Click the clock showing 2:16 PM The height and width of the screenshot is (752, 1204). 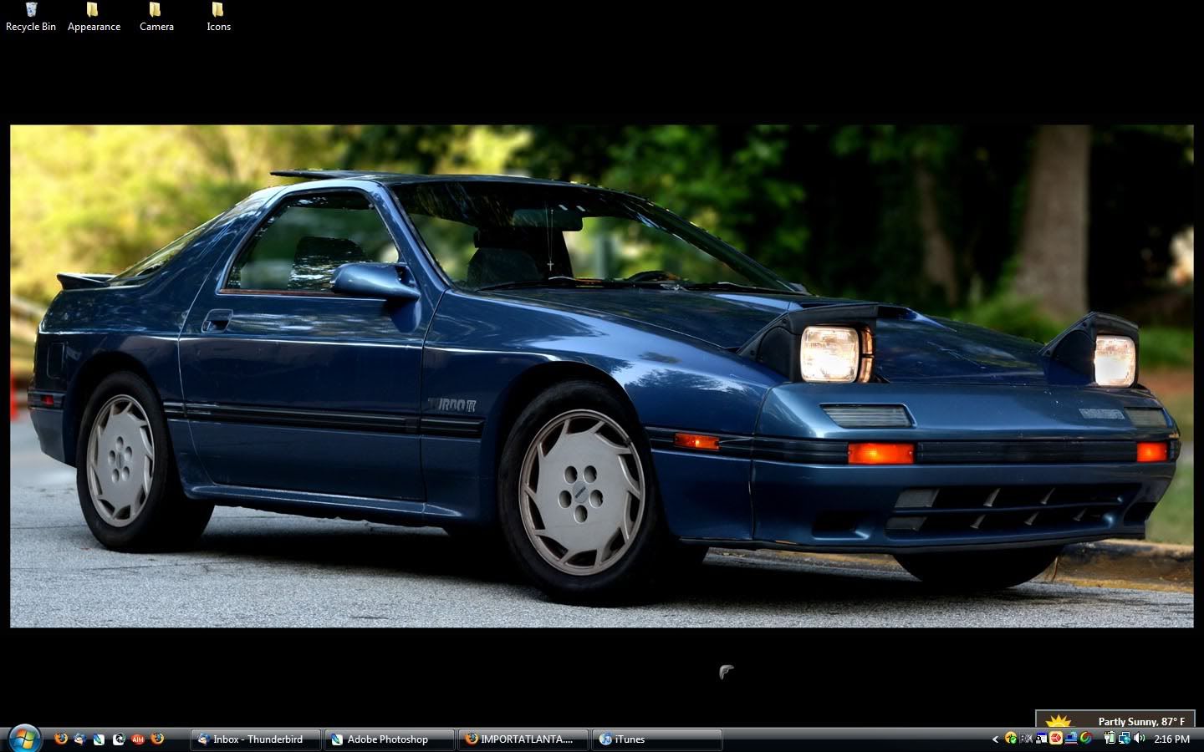[1171, 739]
